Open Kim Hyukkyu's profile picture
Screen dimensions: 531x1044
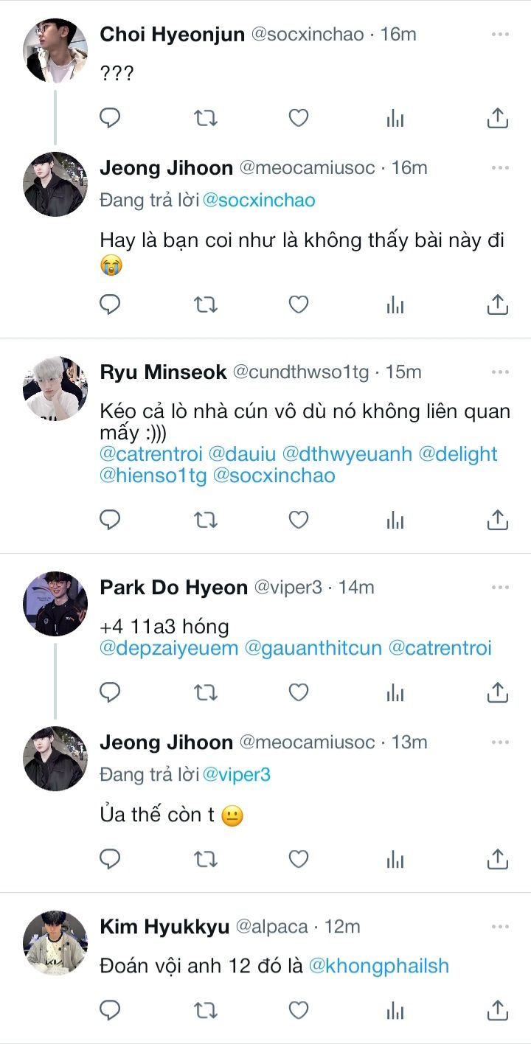pyautogui.click(x=55, y=943)
